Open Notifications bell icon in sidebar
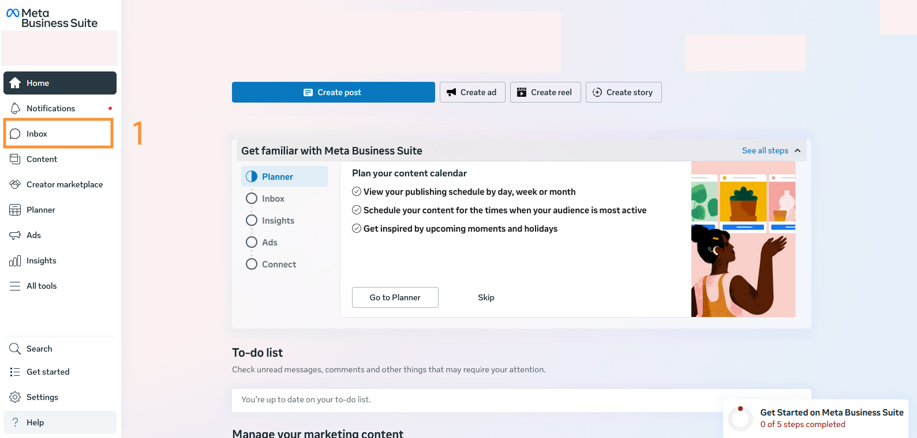 15,108
